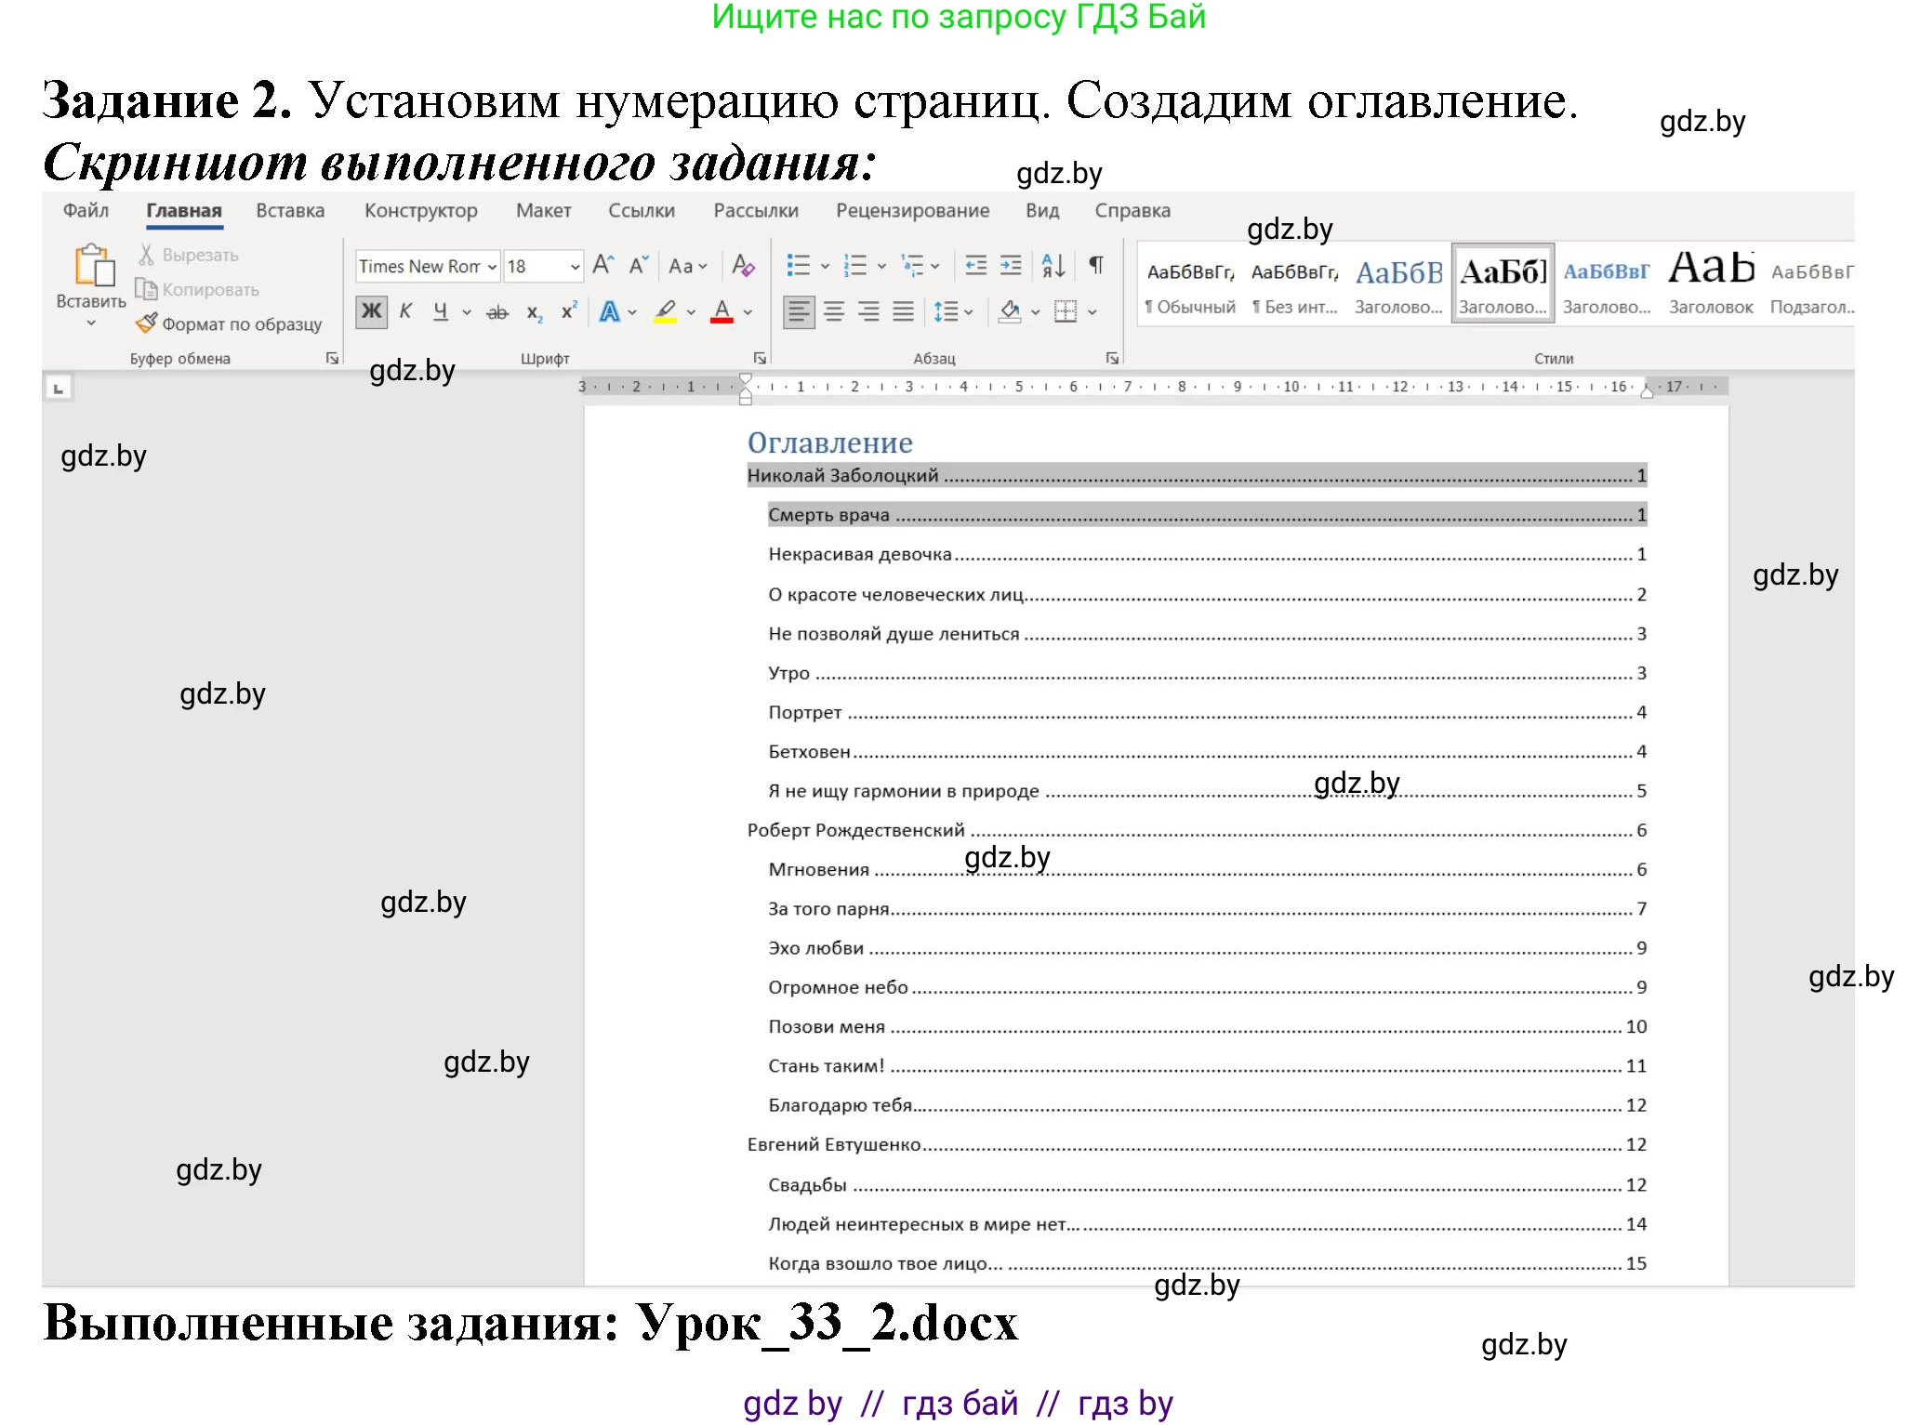Click the sort (АЯ↓) icon
The height and width of the screenshot is (1425, 1920).
[1053, 266]
